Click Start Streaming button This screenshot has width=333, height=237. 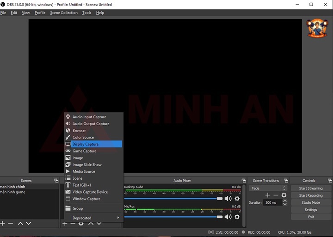(311, 188)
